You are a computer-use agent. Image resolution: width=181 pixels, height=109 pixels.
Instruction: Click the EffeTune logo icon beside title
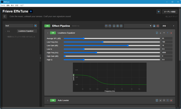(31, 11)
